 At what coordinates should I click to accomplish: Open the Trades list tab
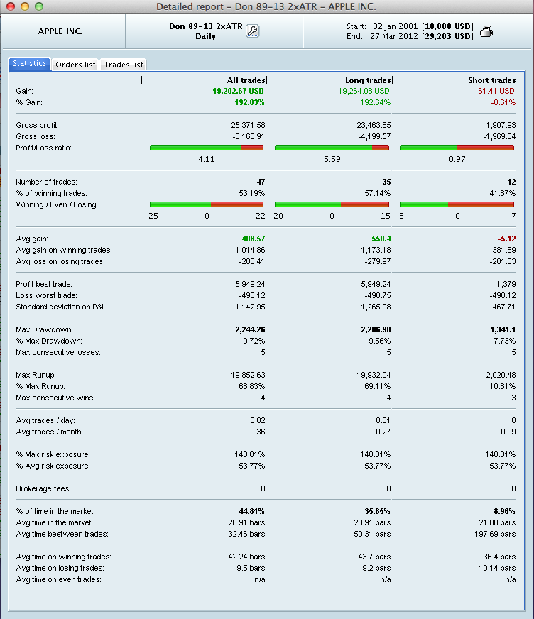pyautogui.click(x=124, y=65)
